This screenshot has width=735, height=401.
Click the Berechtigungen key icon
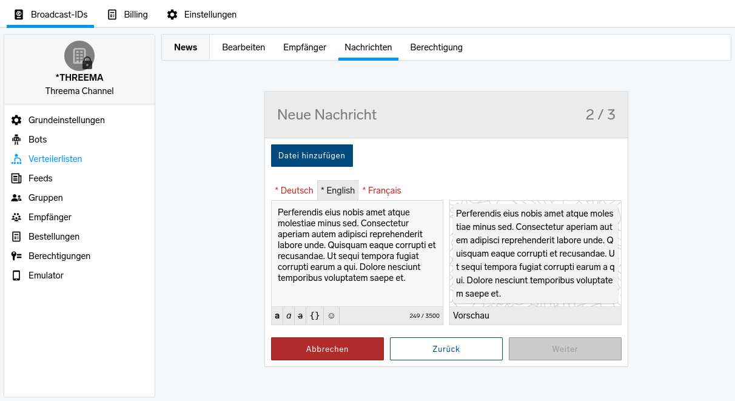pos(16,256)
